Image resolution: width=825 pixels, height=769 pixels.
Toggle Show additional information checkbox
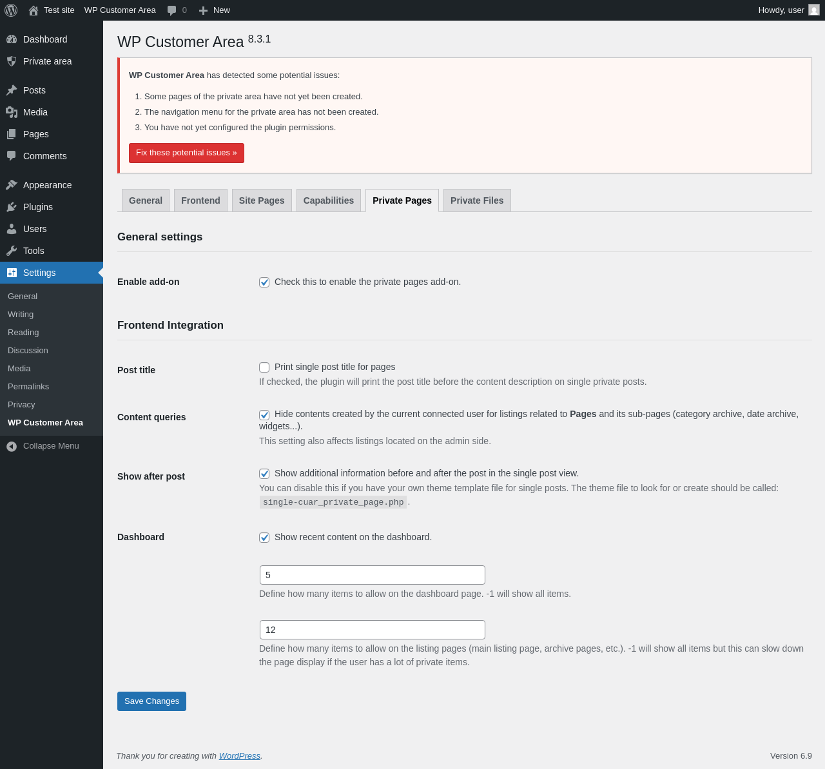[x=264, y=474]
